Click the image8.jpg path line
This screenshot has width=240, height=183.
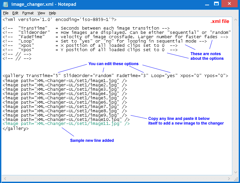click(65, 111)
